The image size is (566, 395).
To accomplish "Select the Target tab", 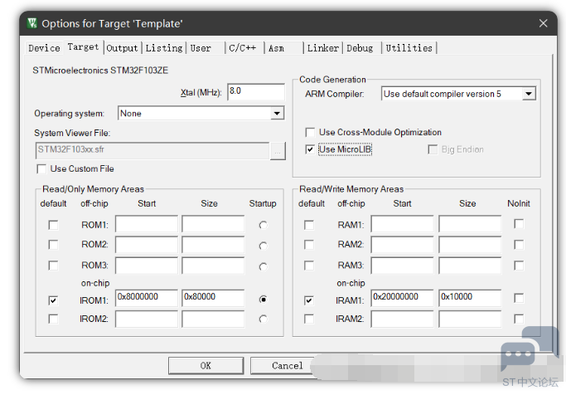I will [x=83, y=47].
